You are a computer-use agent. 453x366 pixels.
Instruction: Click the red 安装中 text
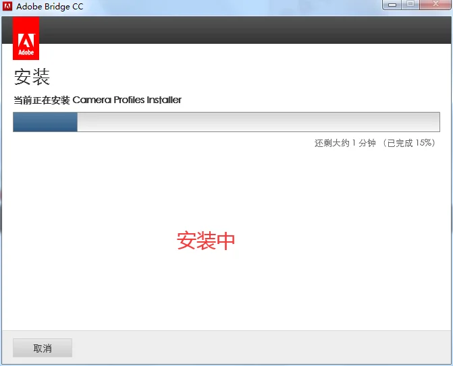pyautogui.click(x=206, y=241)
